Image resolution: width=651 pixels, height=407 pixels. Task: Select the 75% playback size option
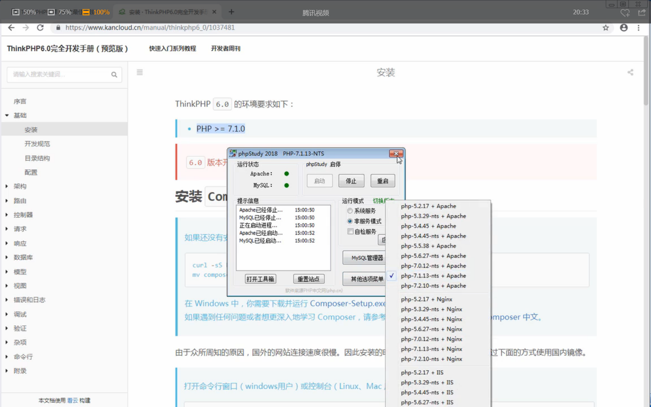[x=60, y=12]
